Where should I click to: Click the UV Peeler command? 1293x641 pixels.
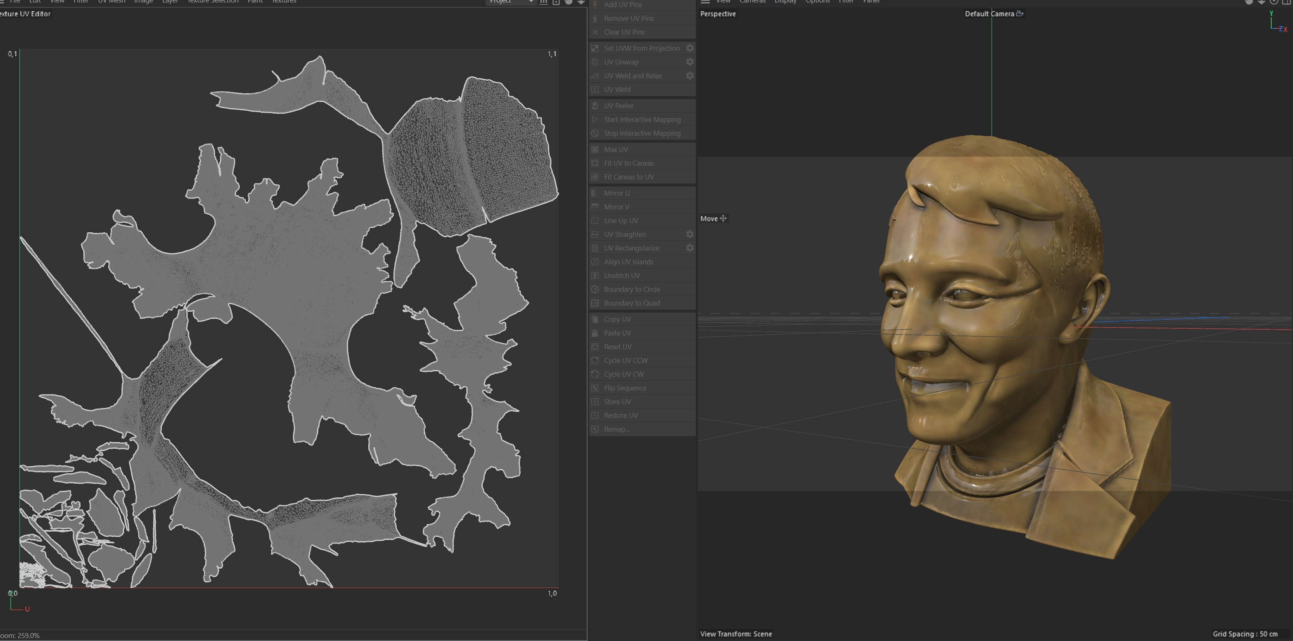[618, 106]
